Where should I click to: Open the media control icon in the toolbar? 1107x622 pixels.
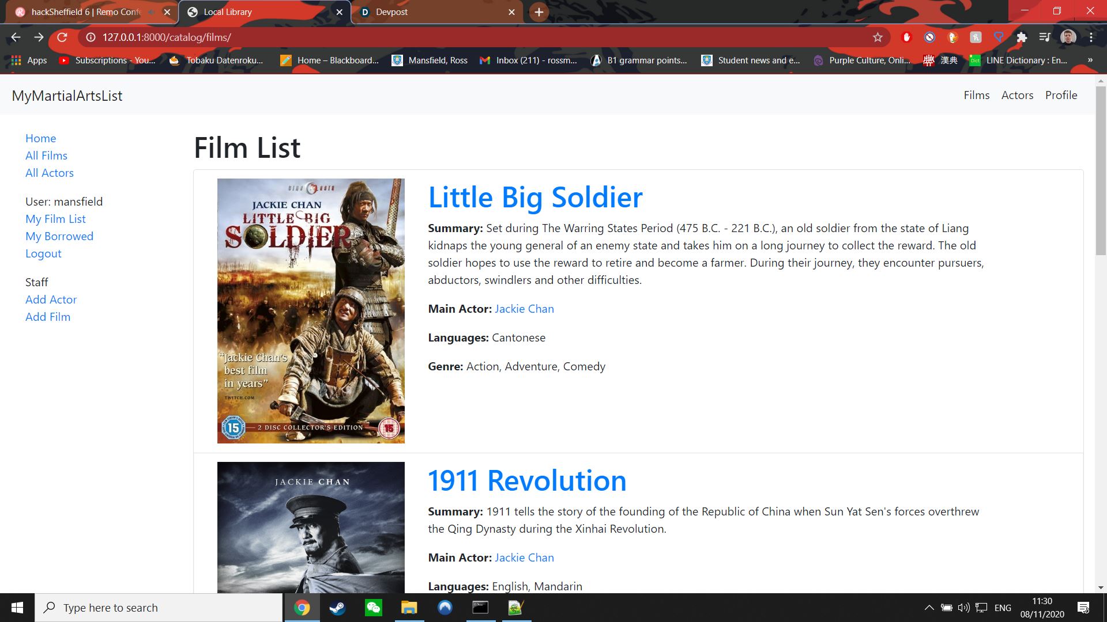[x=1045, y=37]
